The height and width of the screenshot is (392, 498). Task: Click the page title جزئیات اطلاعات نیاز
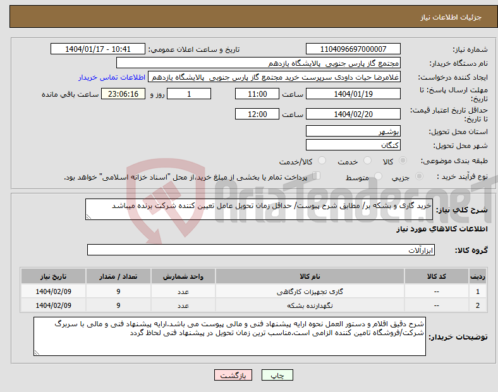tap(451, 17)
